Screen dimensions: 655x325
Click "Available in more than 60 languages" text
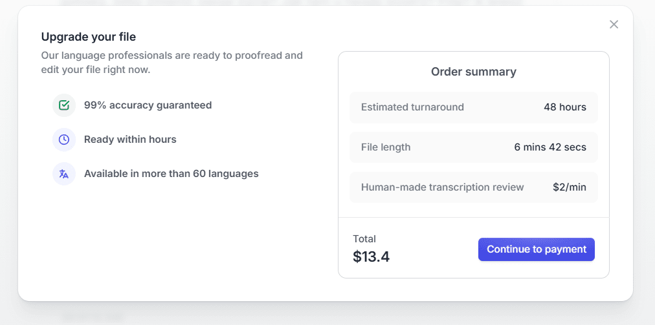pos(171,174)
